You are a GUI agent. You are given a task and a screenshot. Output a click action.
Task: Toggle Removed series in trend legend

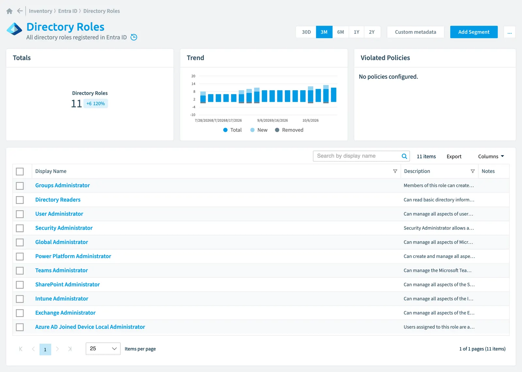(289, 130)
